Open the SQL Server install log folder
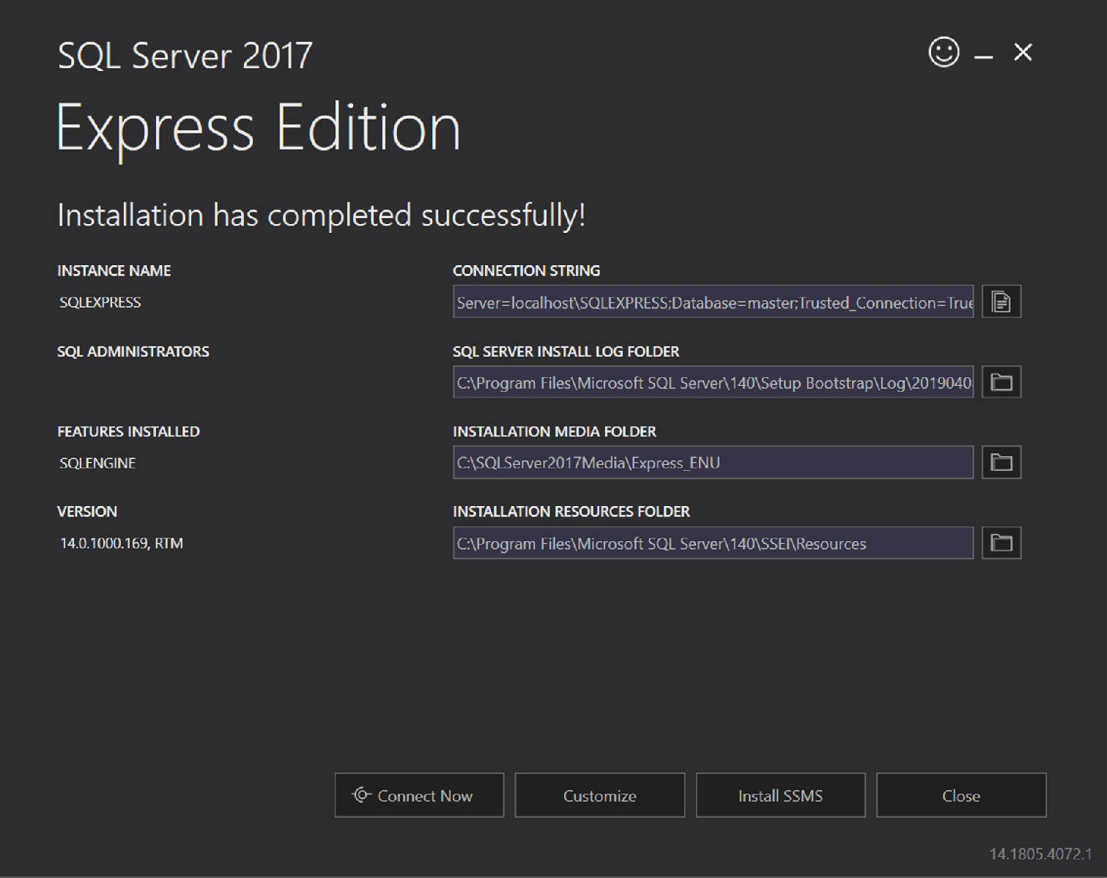This screenshot has width=1107, height=878. (x=1001, y=382)
